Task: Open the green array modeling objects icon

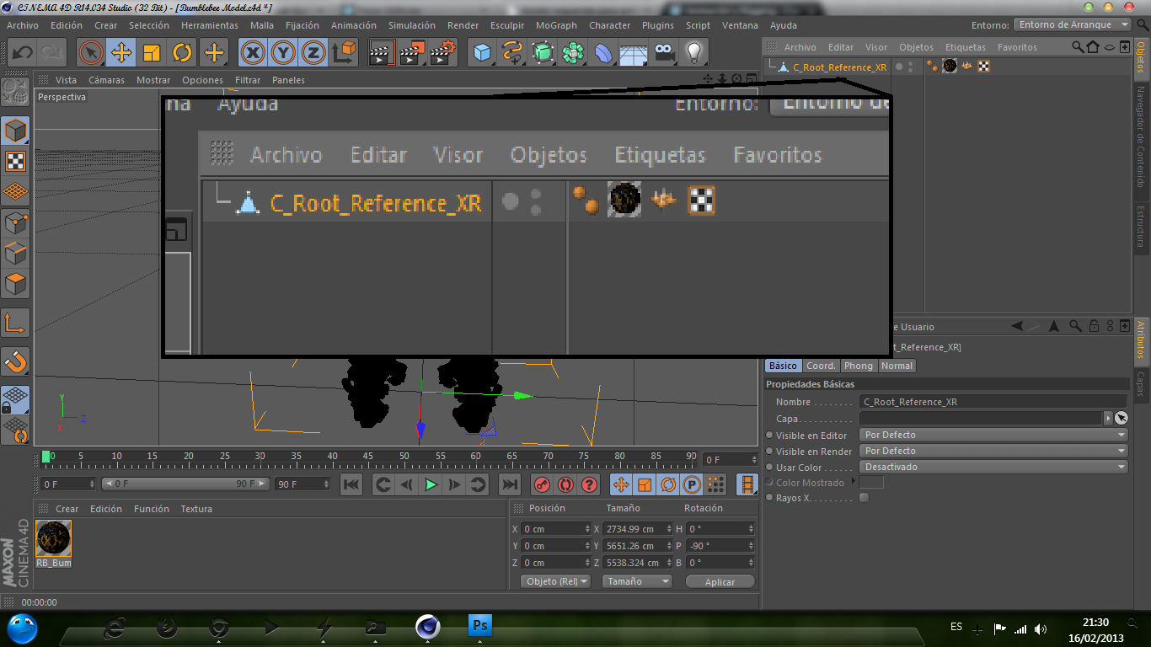Action: [573, 53]
